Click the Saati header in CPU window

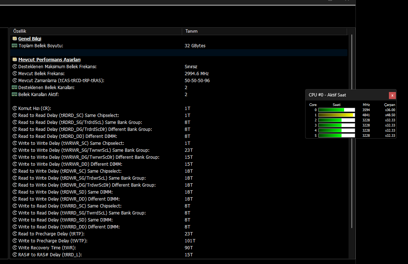pos(336,105)
